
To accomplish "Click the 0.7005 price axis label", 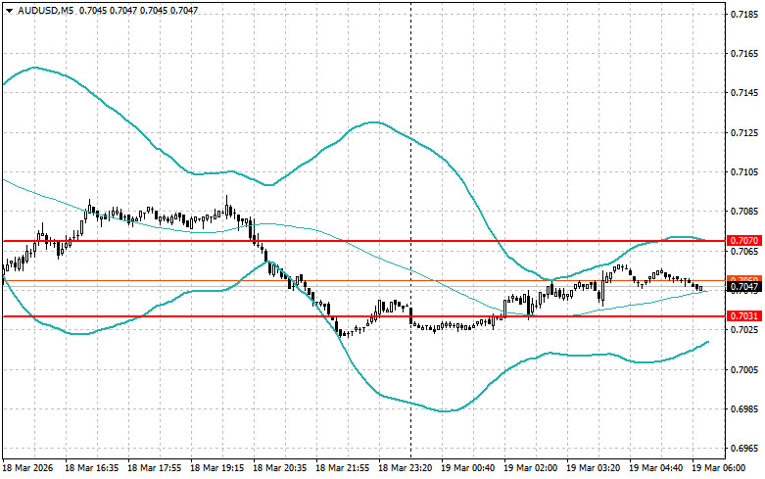I will tap(745, 369).
